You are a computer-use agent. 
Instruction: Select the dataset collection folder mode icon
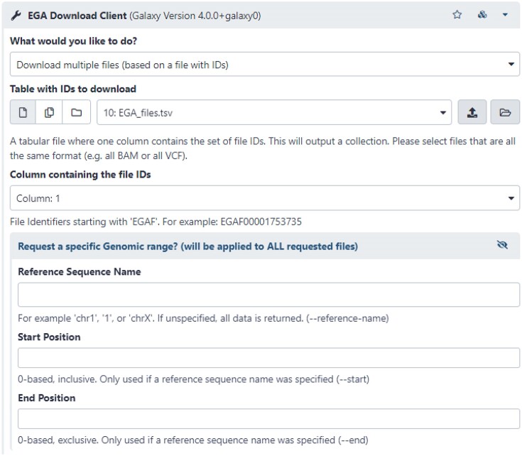pyautogui.click(x=77, y=112)
